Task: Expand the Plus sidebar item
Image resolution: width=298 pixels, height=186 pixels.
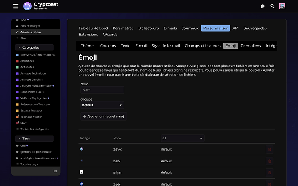Action: (x=23, y=38)
